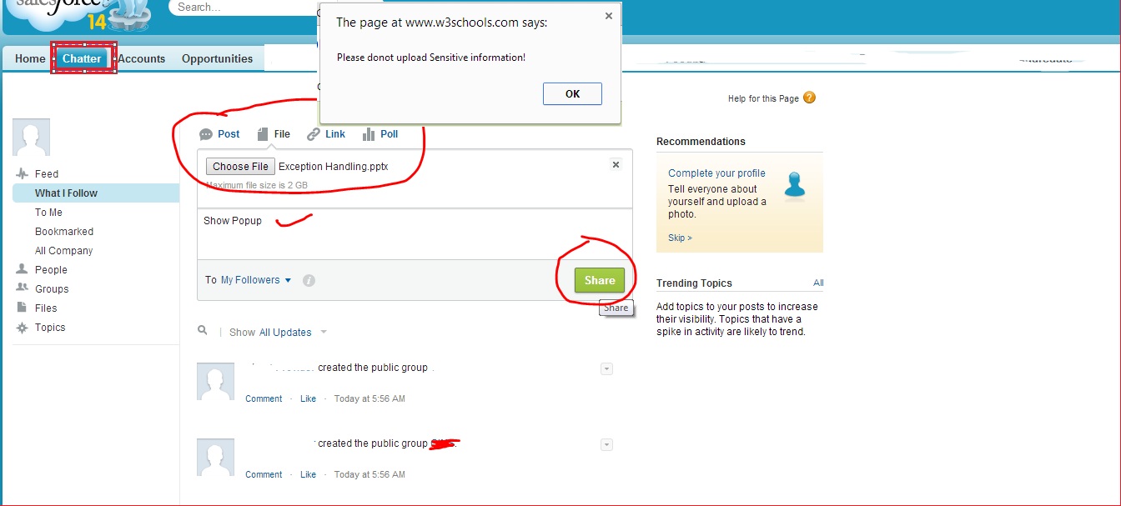Expand the feed sort arrow after All Updates

click(x=324, y=332)
